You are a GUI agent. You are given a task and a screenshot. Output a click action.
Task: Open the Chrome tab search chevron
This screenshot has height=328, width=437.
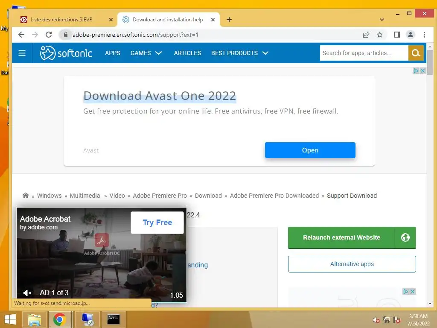[x=382, y=20]
